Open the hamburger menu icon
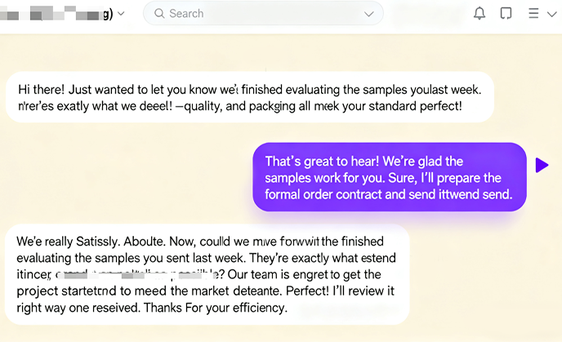562x342 pixels. point(533,14)
